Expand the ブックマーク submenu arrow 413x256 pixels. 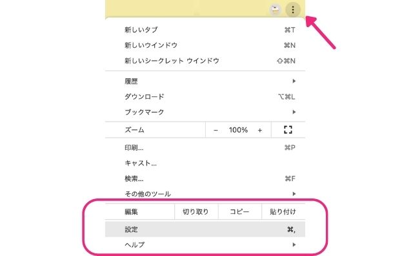(x=294, y=112)
